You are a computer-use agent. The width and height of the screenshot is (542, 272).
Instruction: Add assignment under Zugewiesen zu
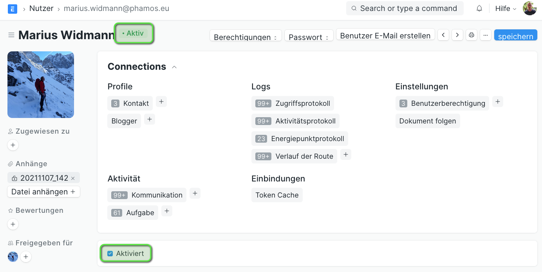click(x=13, y=145)
